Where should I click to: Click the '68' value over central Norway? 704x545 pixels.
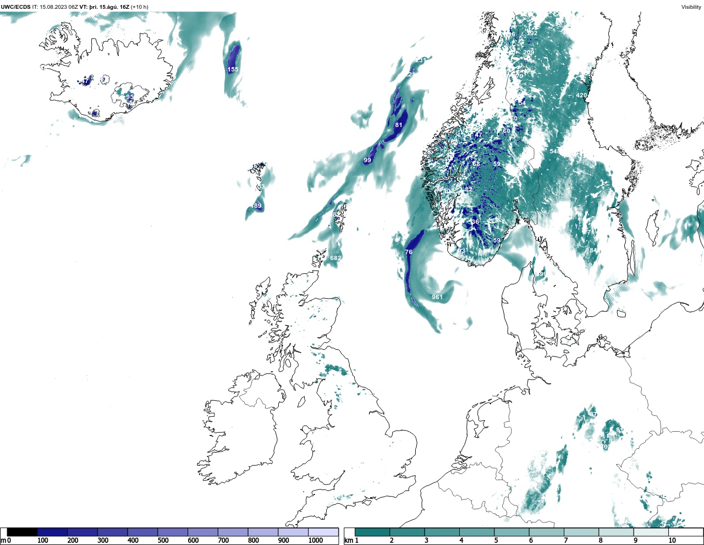476,164
